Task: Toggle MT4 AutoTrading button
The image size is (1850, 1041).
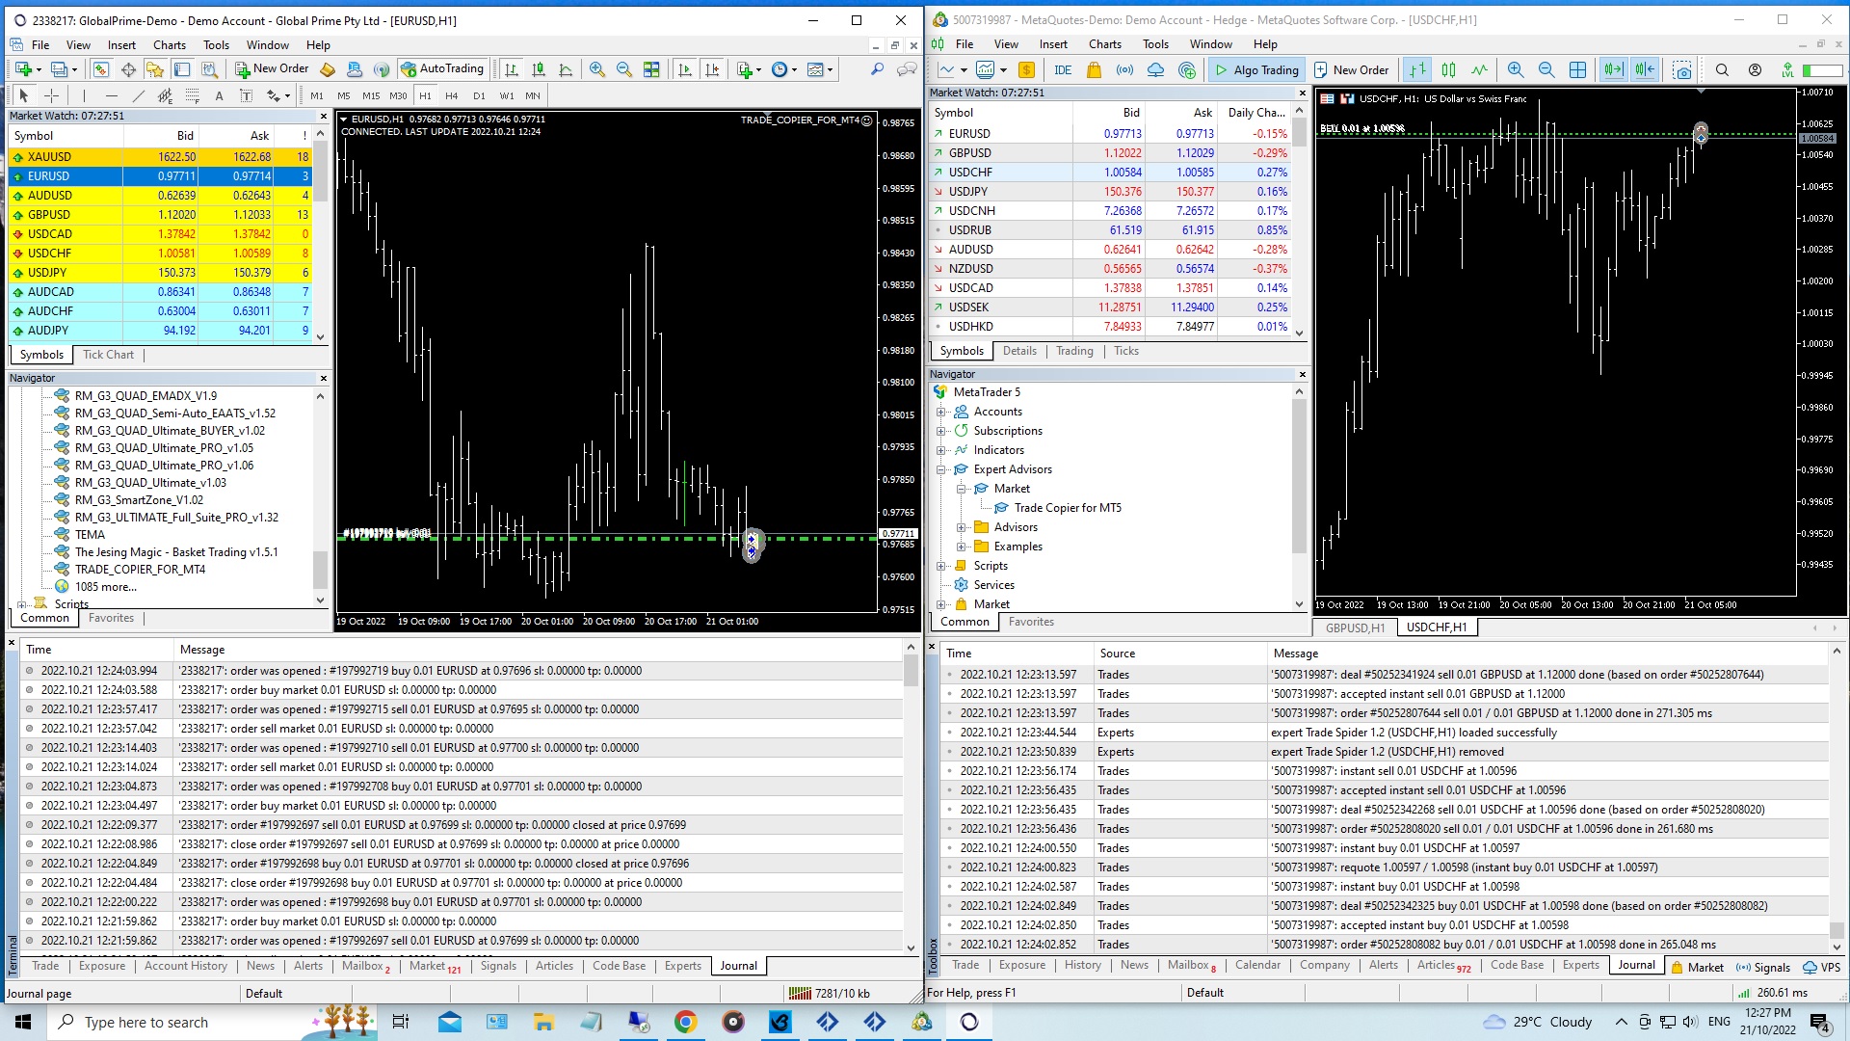Action: tap(442, 68)
